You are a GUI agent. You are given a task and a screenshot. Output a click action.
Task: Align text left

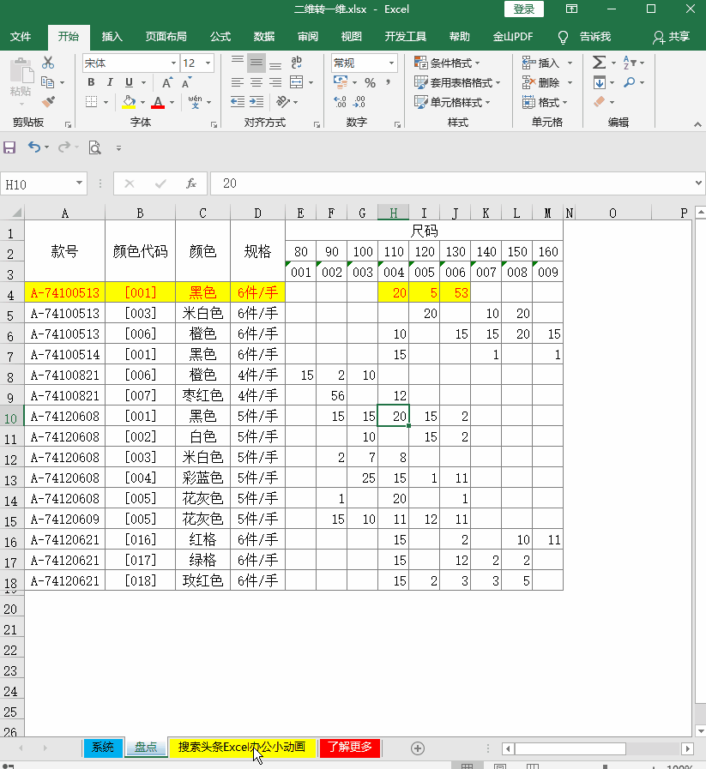click(238, 82)
